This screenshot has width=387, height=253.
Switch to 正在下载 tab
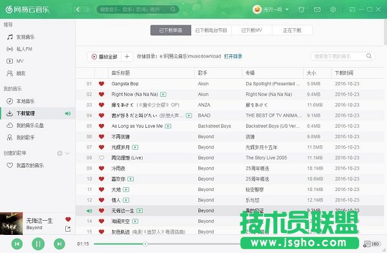tap(292, 30)
